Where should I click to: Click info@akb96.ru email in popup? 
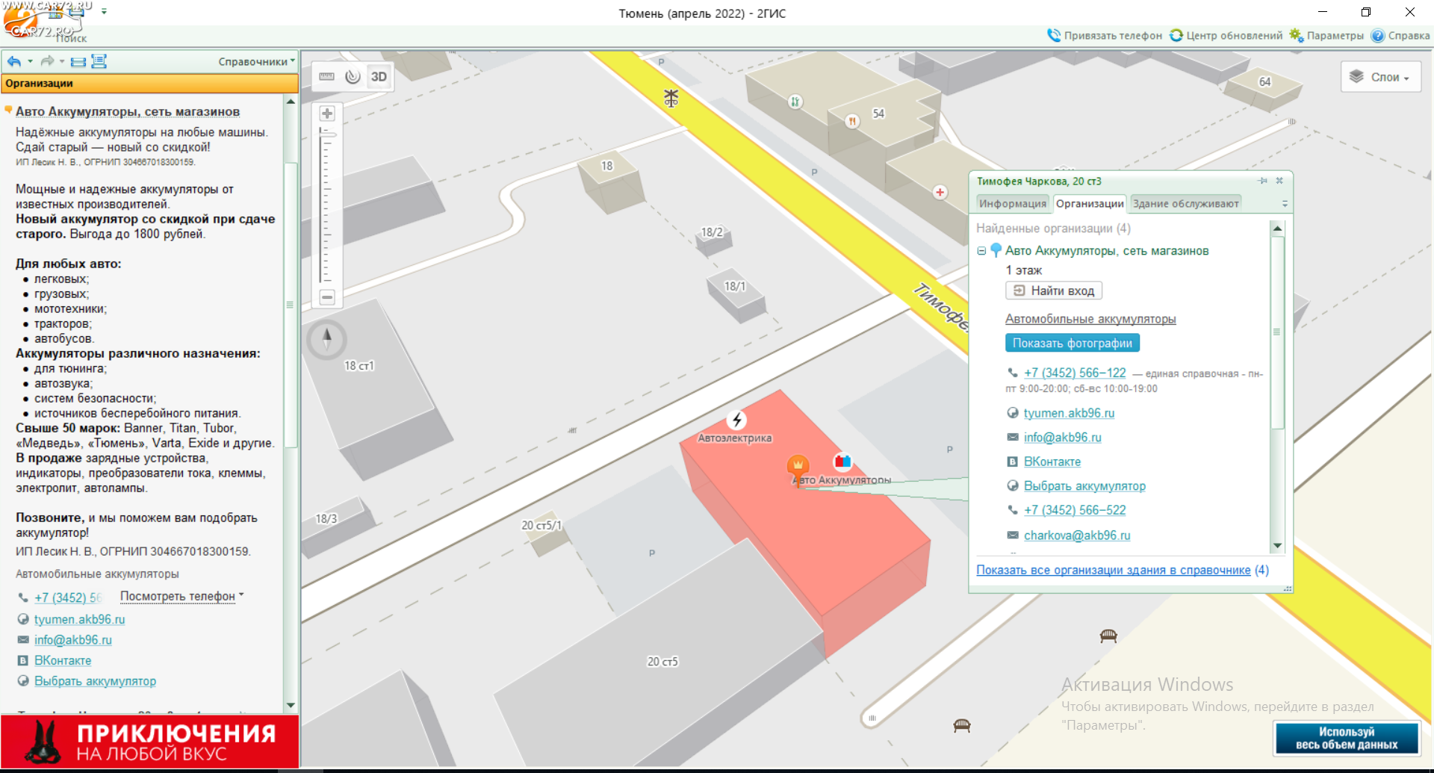(1062, 438)
